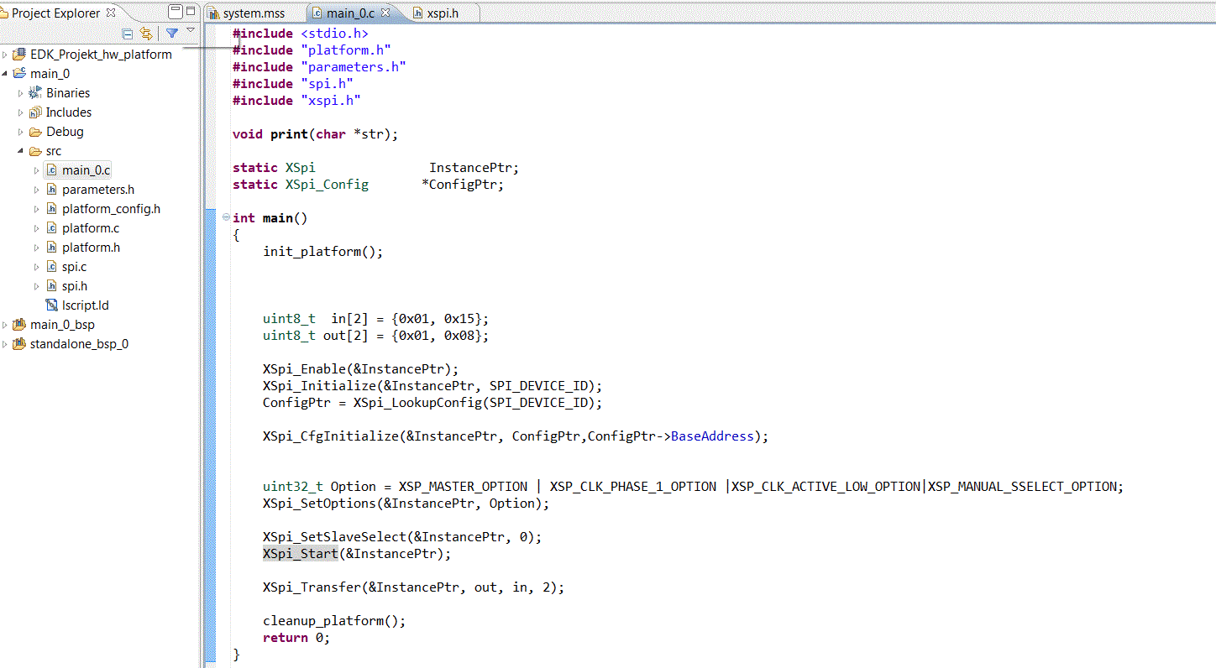Select platform_config.h in the tree
The height and width of the screenshot is (668, 1216).
[x=111, y=209]
